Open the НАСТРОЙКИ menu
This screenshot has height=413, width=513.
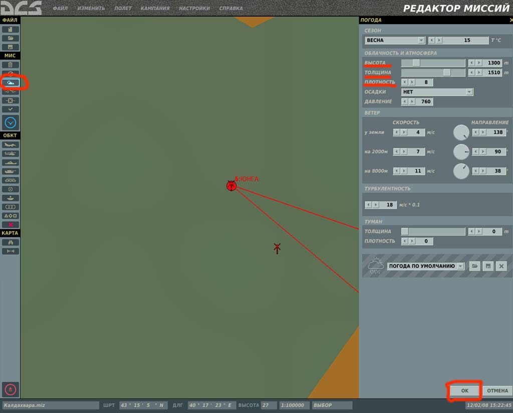(194, 8)
